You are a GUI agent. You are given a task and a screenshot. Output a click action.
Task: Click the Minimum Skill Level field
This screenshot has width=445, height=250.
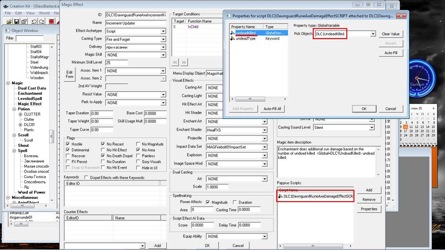tap(116, 62)
